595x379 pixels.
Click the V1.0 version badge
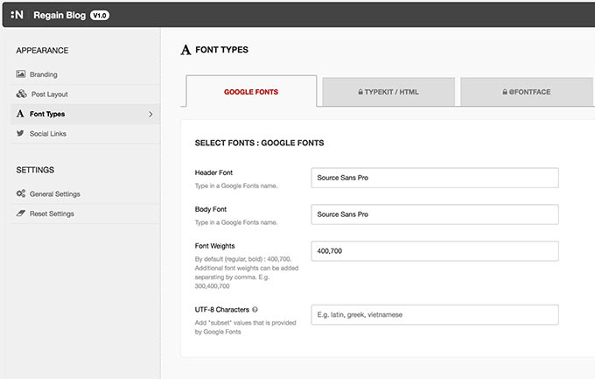pos(100,15)
